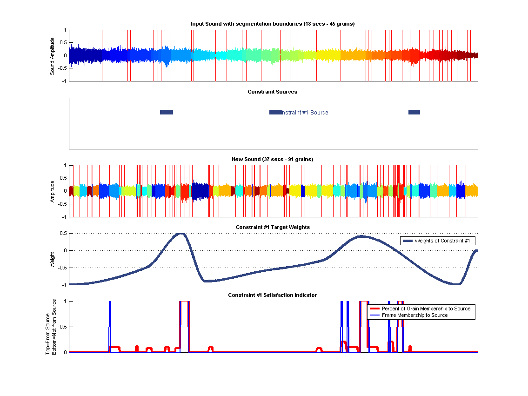
Task: Click the first peak of the target weights curve
Action: 181,234
